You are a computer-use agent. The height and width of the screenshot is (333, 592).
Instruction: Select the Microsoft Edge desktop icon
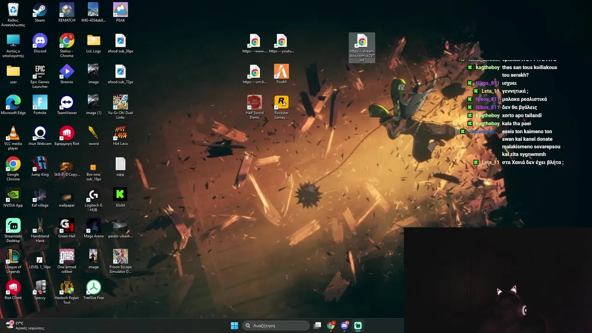(x=13, y=105)
